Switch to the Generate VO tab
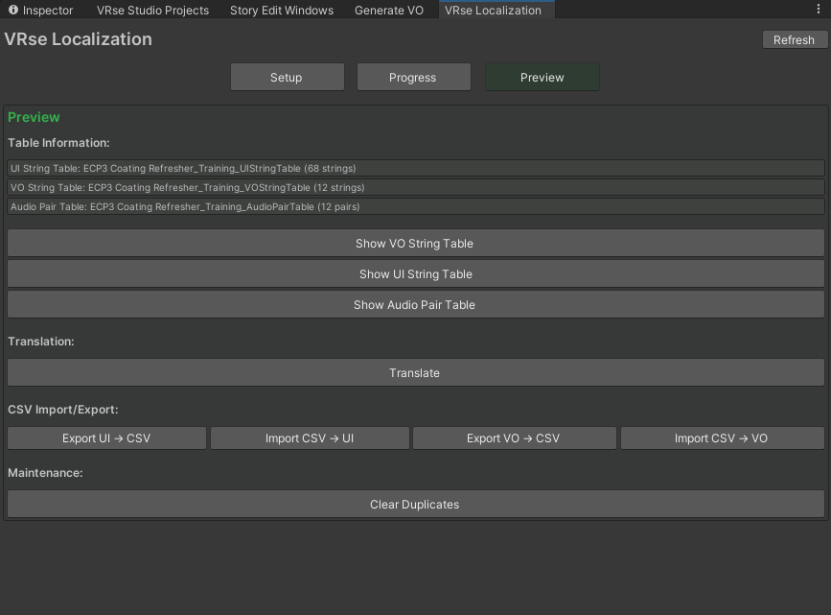 388,10
